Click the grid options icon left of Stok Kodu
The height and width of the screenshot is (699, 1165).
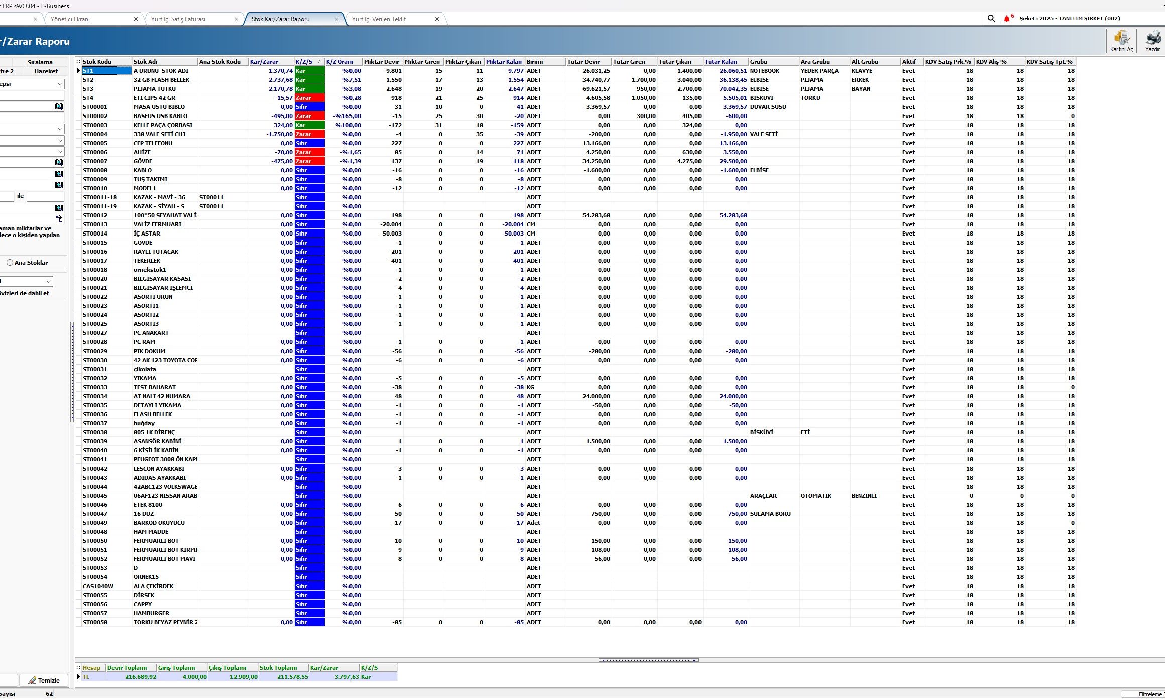click(78, 62)
